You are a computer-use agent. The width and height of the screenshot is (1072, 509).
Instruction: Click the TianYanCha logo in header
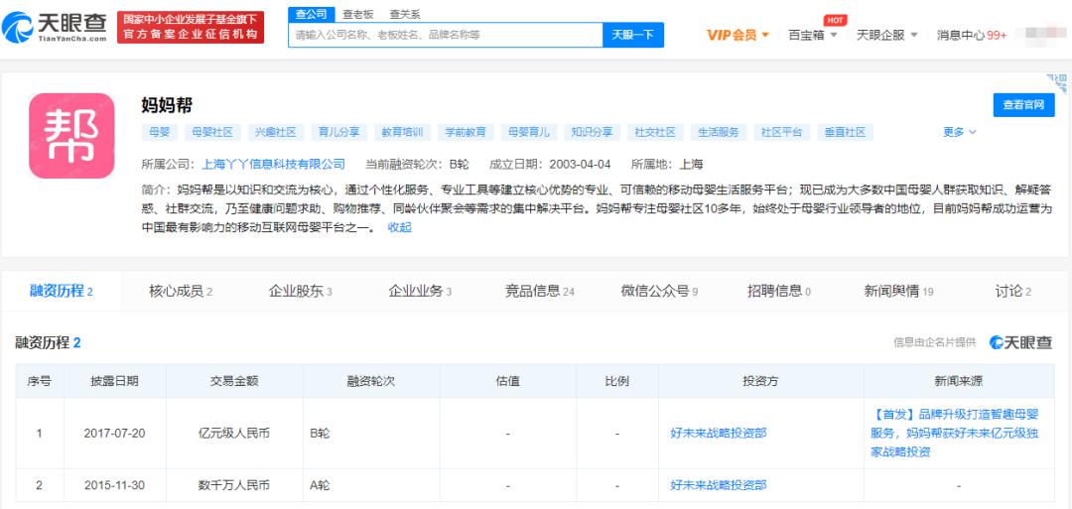click(55, 28)
